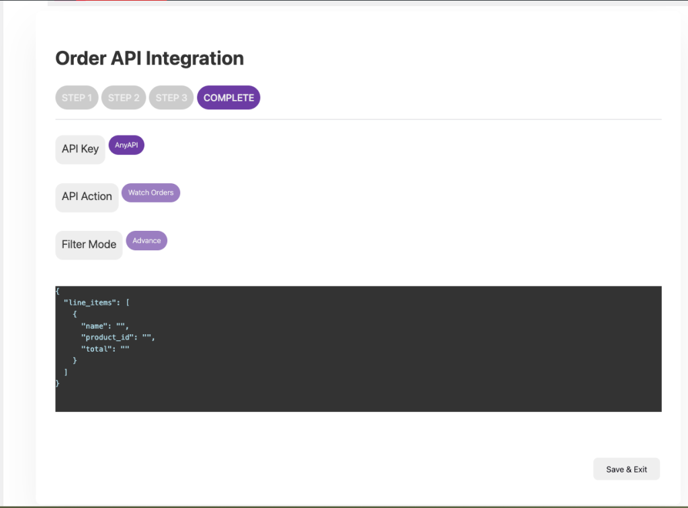Select the API Action label

click(x=87, y=197)
